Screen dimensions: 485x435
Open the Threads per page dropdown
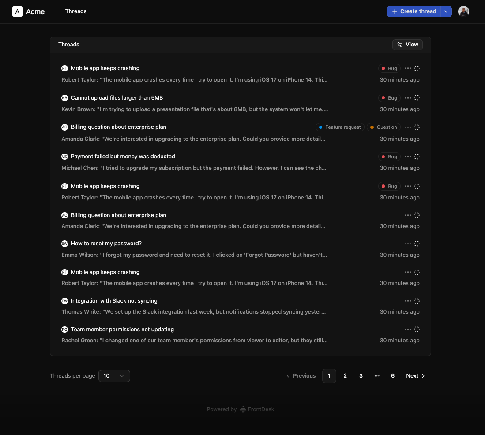tap(114, 376)
